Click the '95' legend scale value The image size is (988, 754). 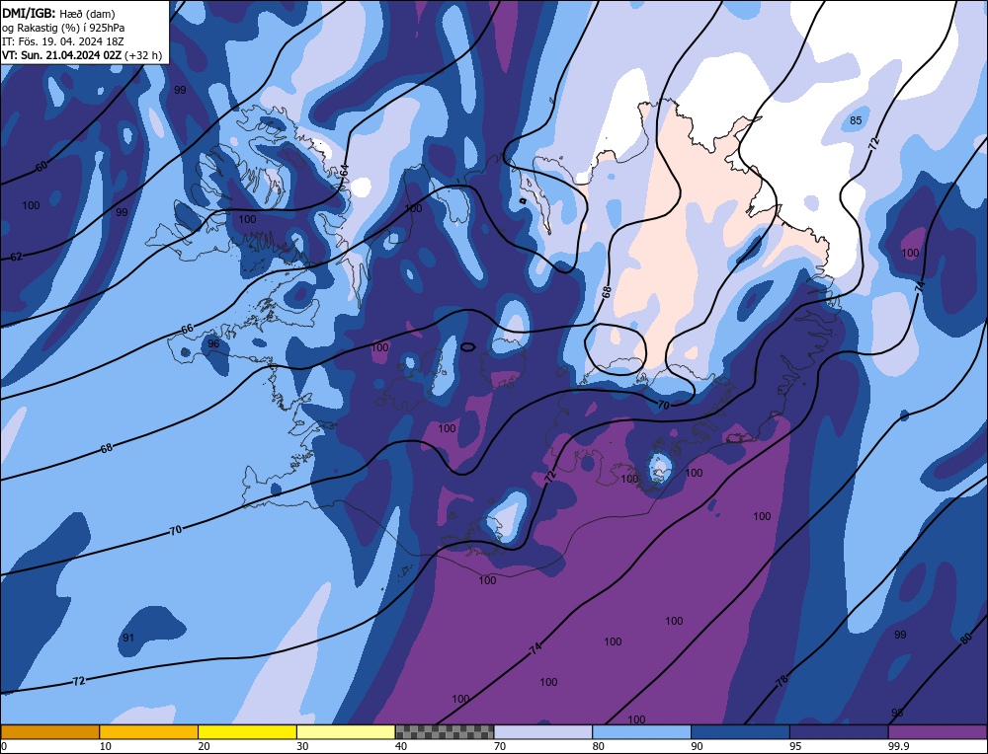[x=795, y=746]
